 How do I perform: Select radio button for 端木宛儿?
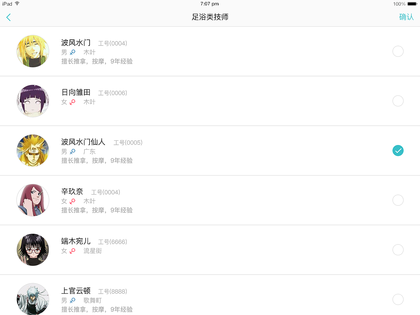(398, 250)
